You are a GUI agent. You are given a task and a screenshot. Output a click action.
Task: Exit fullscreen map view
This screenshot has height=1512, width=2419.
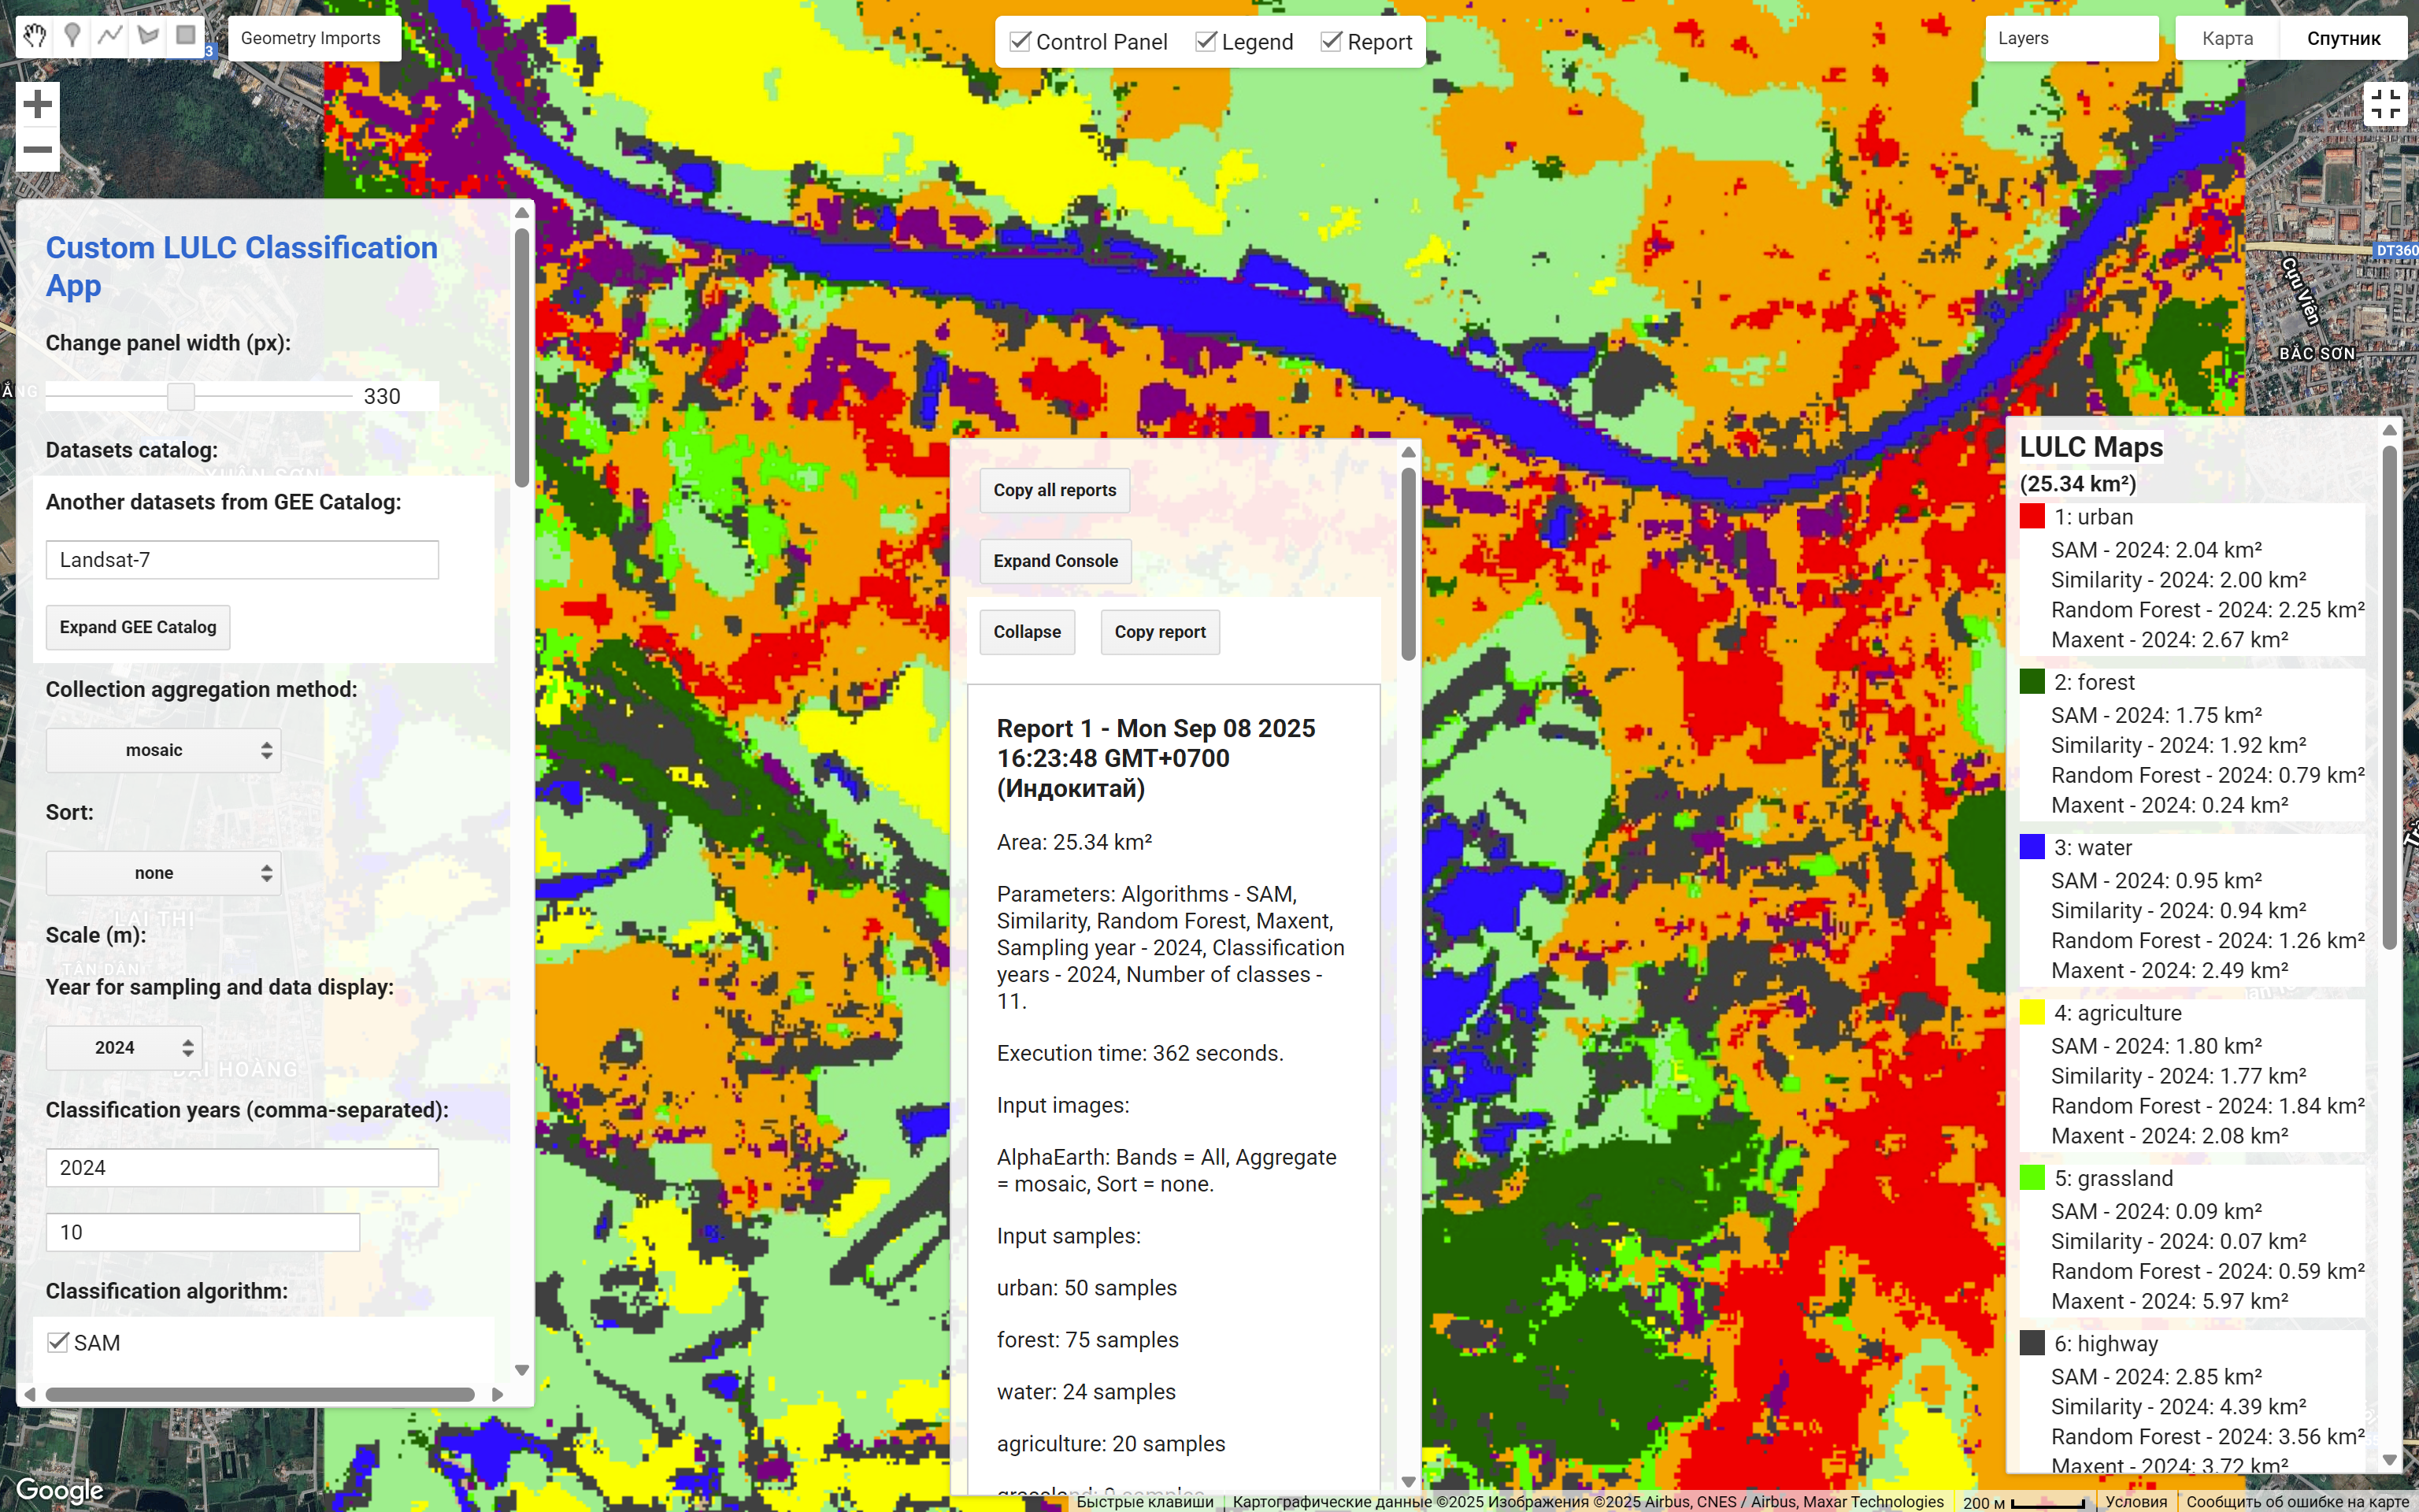pyautogui.click(x=2385, y=103)
